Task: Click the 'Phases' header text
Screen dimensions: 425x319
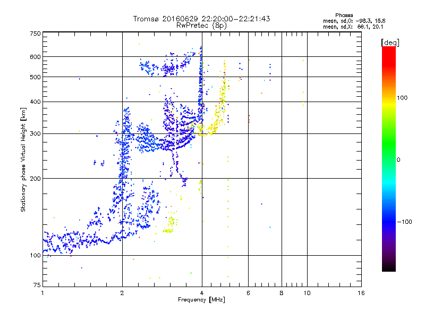Action: [x=344, y=15]
